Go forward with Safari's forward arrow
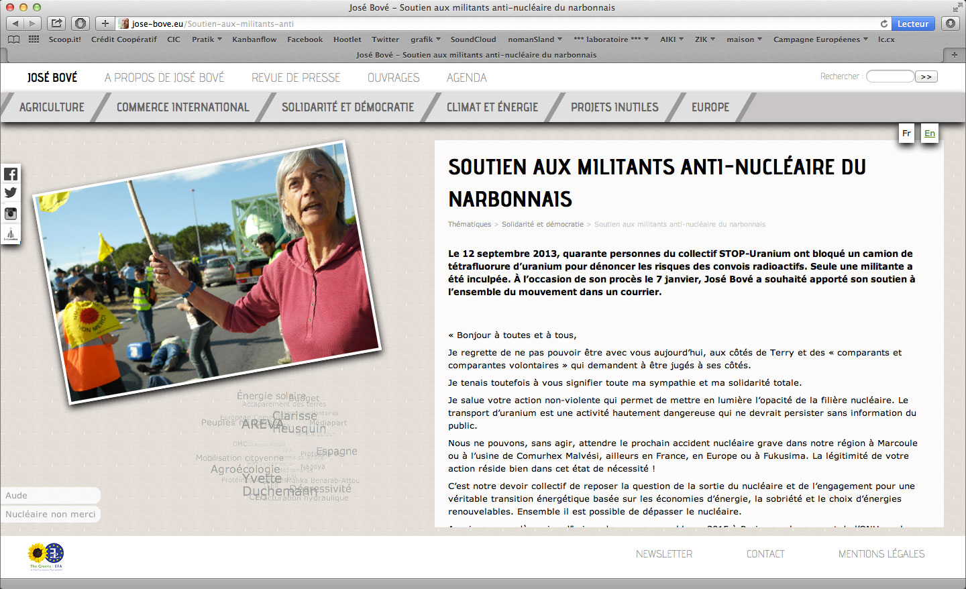Image resolution: width=966 pixels, height=589 pixels. 32,23
